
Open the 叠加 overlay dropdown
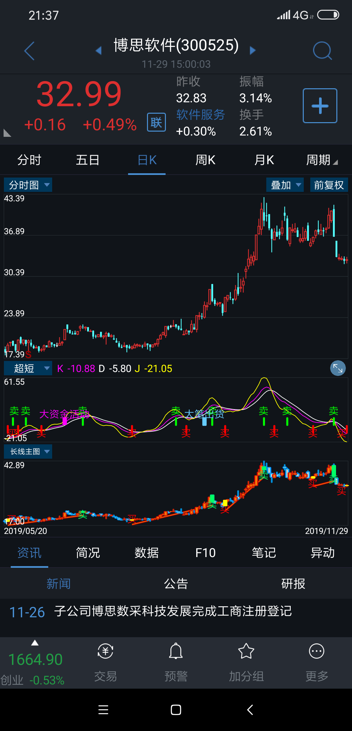pyautogui.click(x=285, y=185)
